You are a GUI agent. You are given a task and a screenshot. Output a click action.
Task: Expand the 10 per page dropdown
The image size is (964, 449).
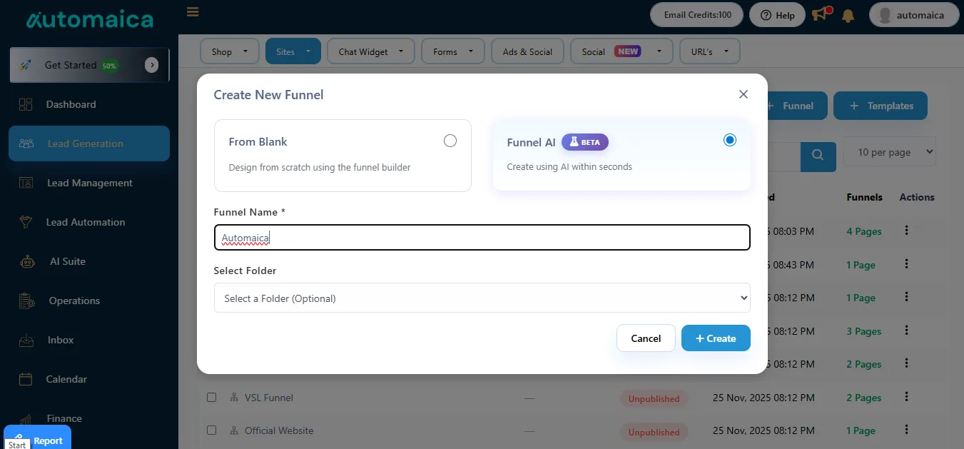point(888,152)
